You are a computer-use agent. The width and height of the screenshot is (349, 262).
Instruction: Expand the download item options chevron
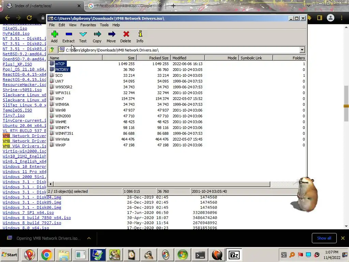(89, 238)
